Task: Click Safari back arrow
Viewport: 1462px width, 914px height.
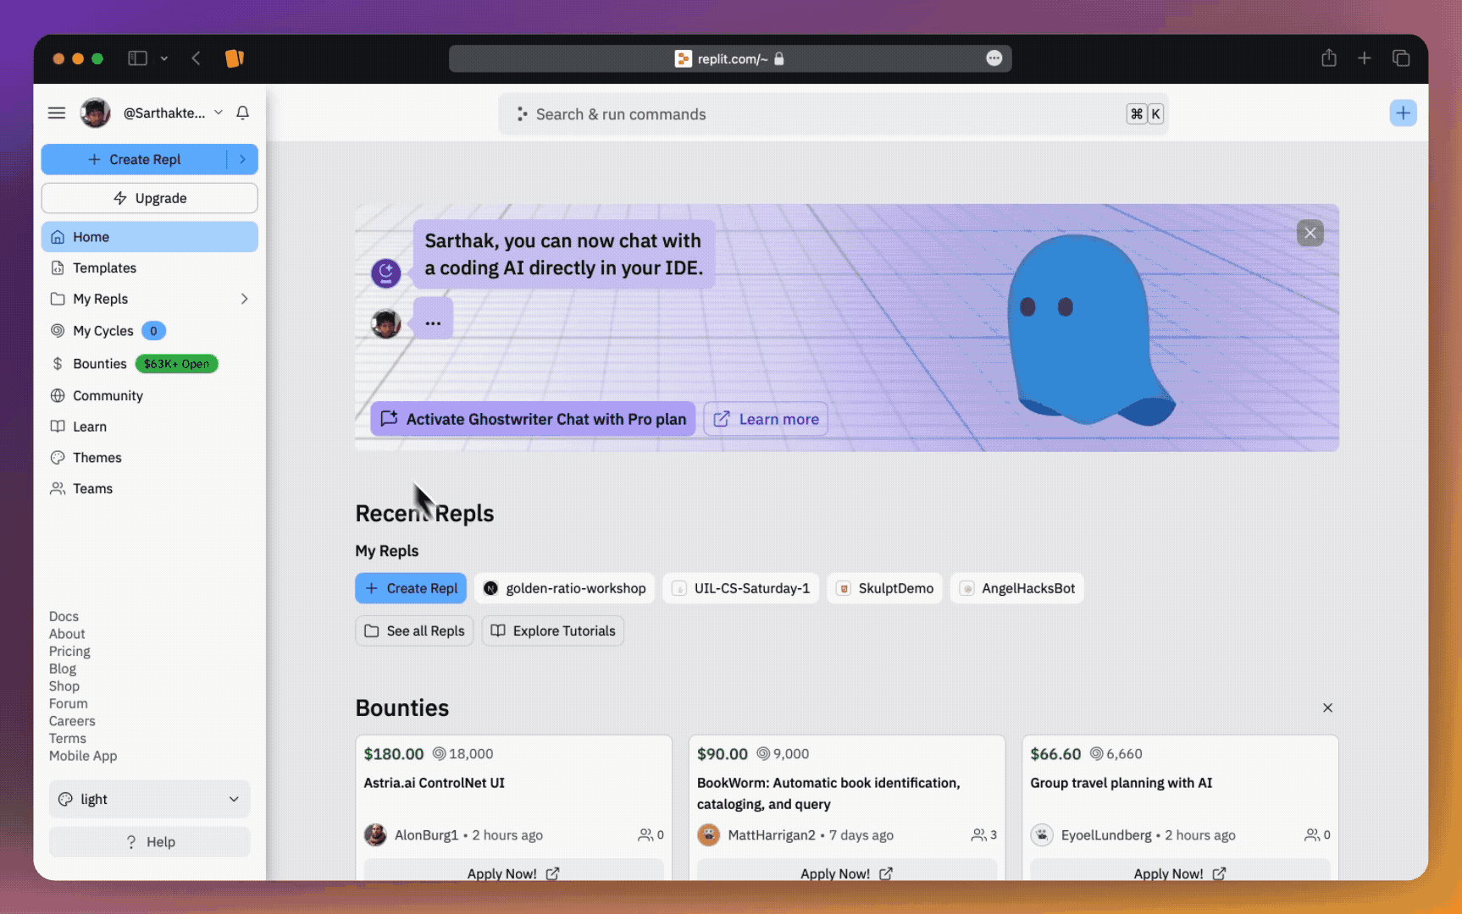Action: click(x=196, y=58)
